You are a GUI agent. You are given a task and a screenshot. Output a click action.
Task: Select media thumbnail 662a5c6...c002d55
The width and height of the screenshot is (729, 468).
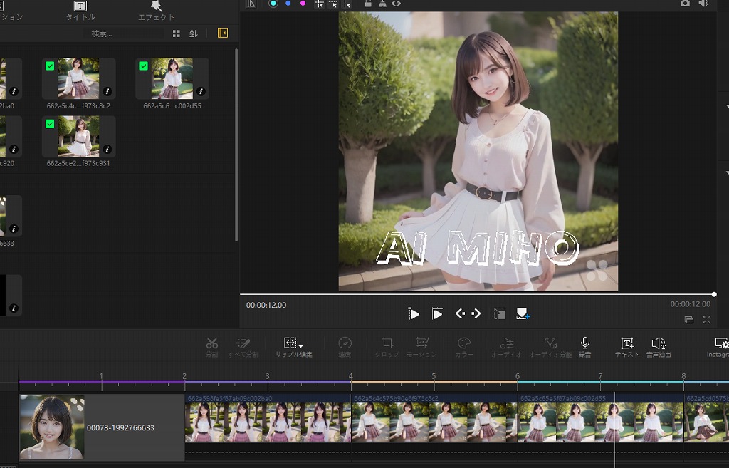[x=172, y=78]
